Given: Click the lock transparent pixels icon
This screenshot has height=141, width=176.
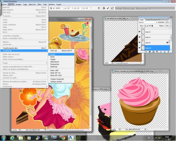Looking at the screenshot, I should click(x=145, y=26).
